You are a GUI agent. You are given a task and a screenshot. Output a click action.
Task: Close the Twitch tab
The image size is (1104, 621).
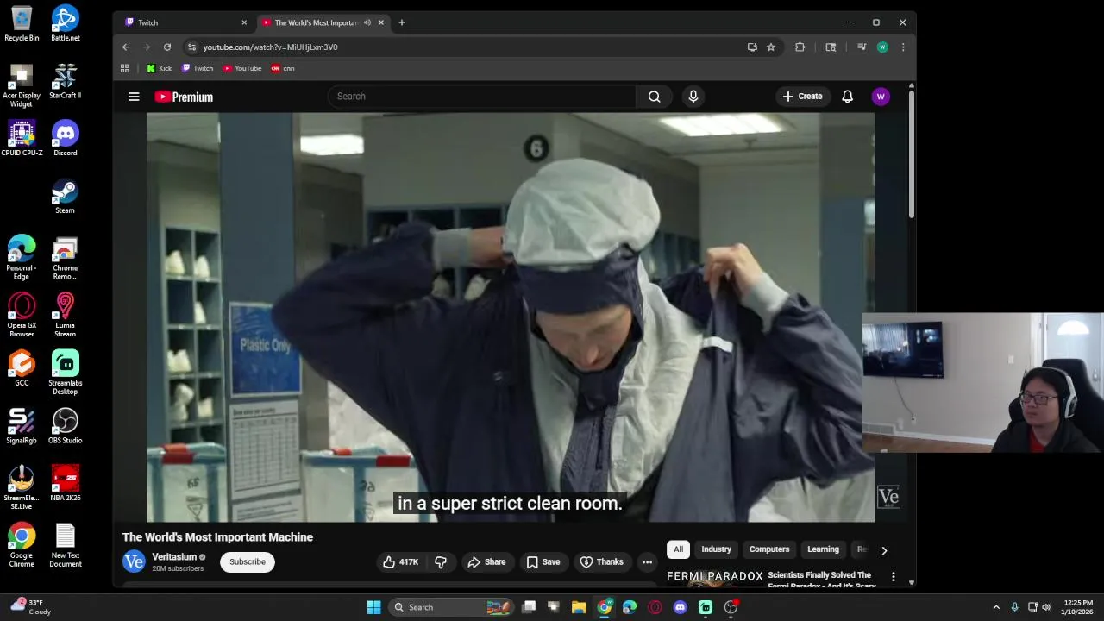coord(244,22)
